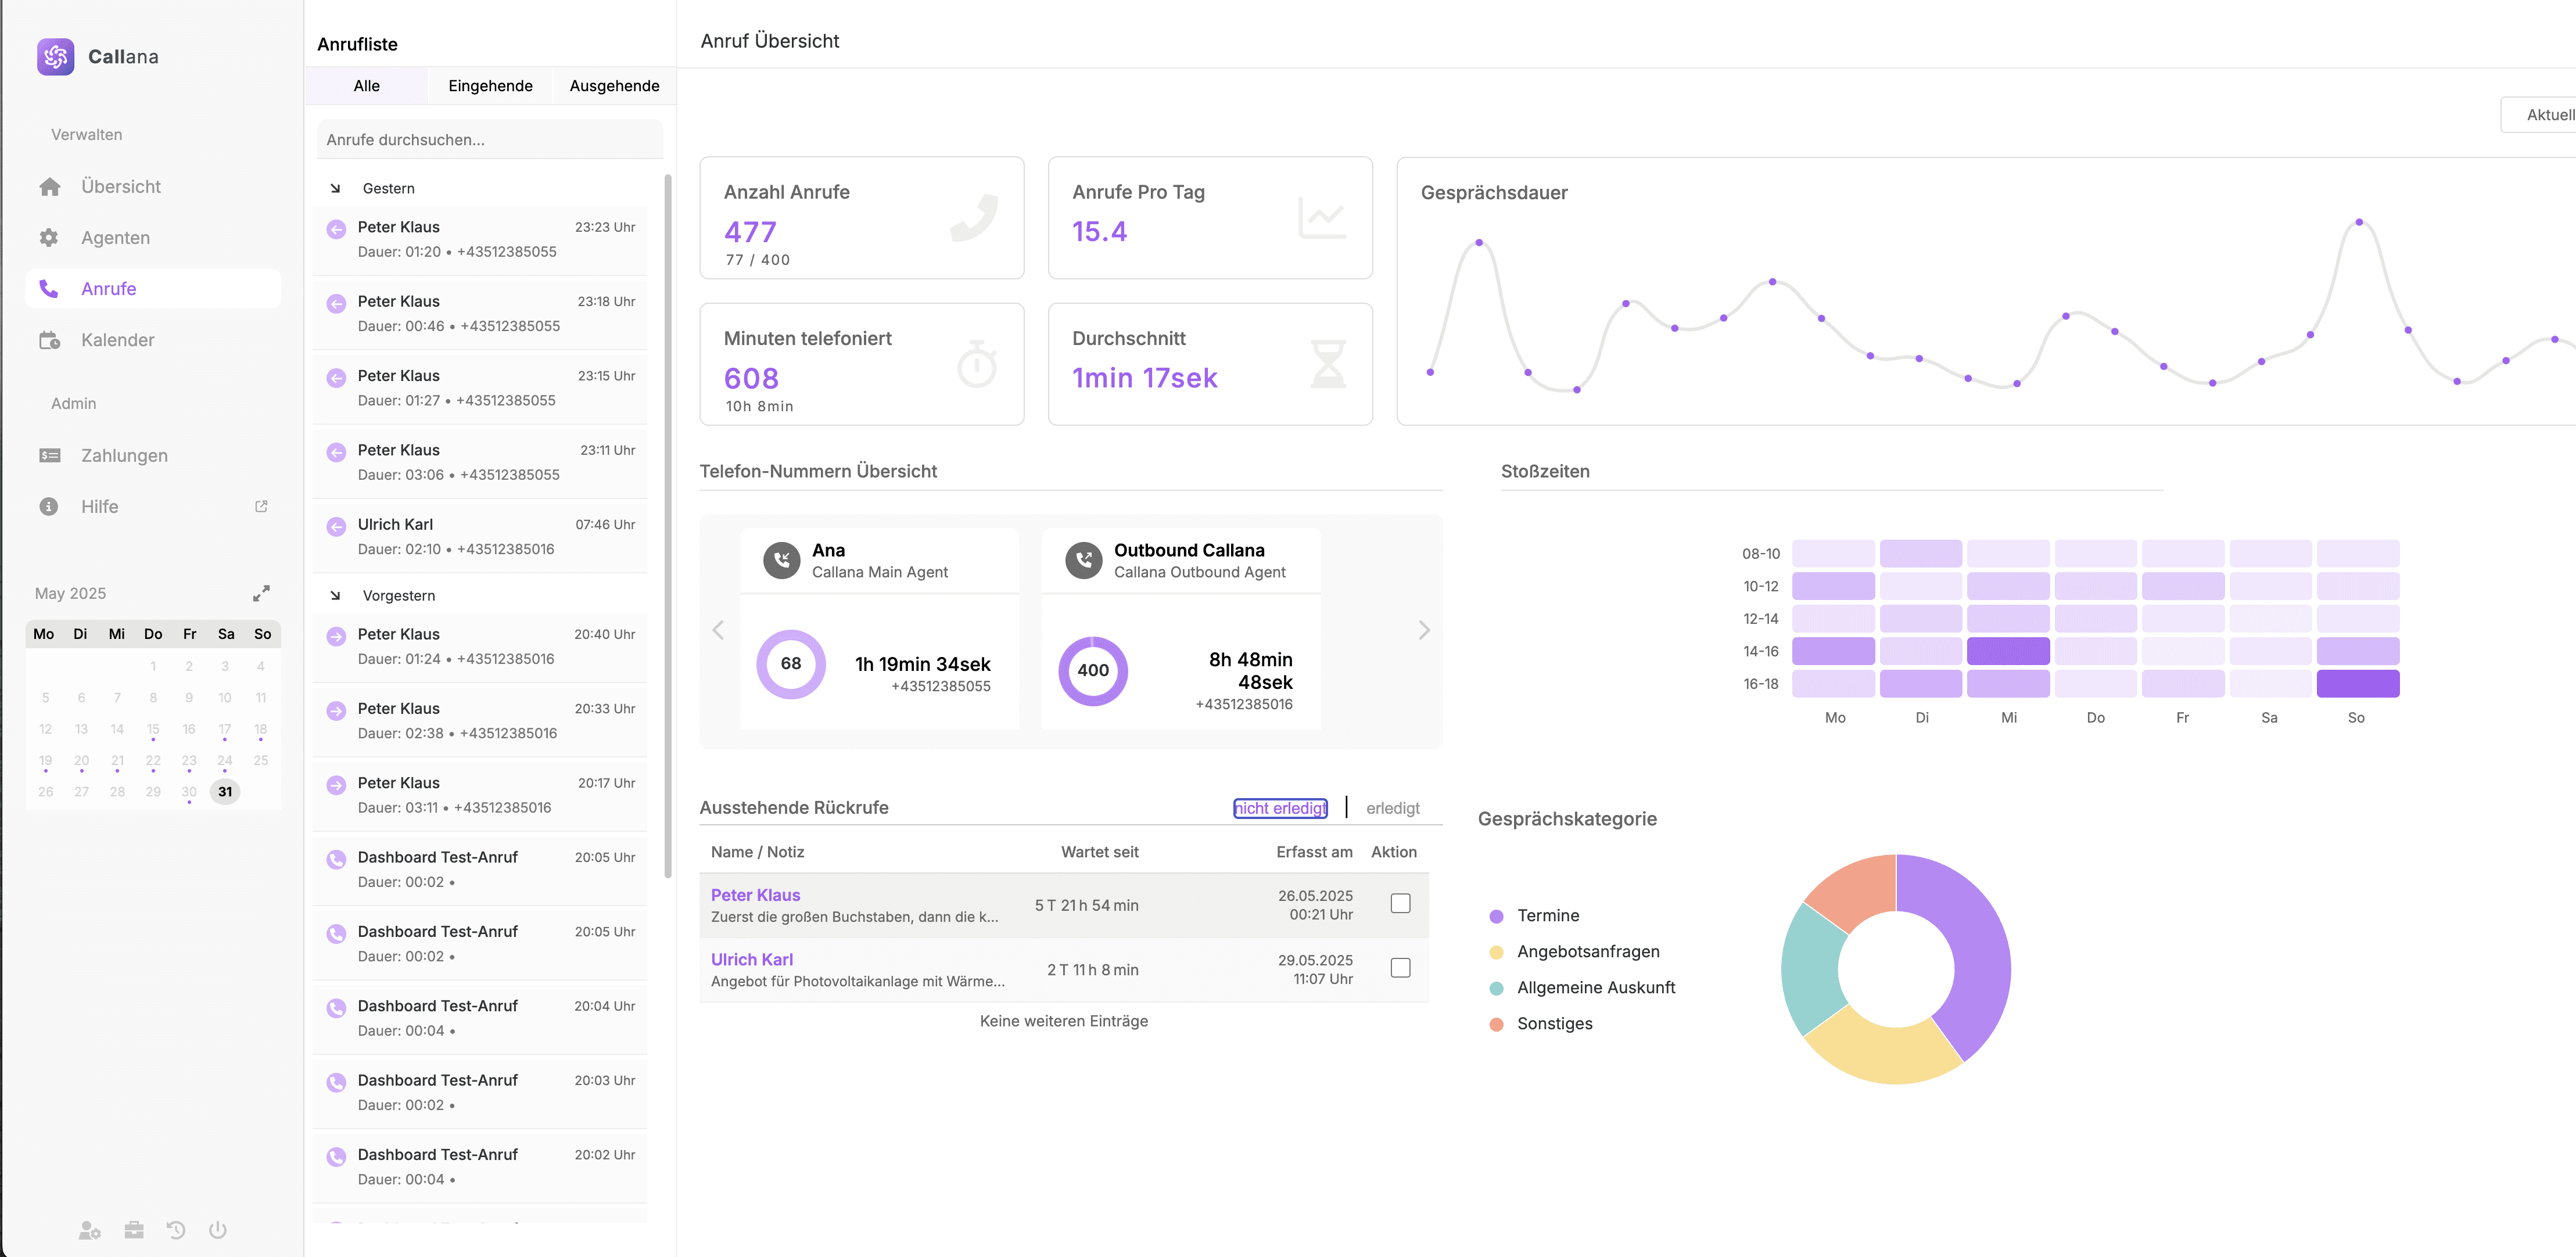Viewport: 2576px width, 1257px height.
Task: Open the Peter Klaus callback link
Action: 755,895
